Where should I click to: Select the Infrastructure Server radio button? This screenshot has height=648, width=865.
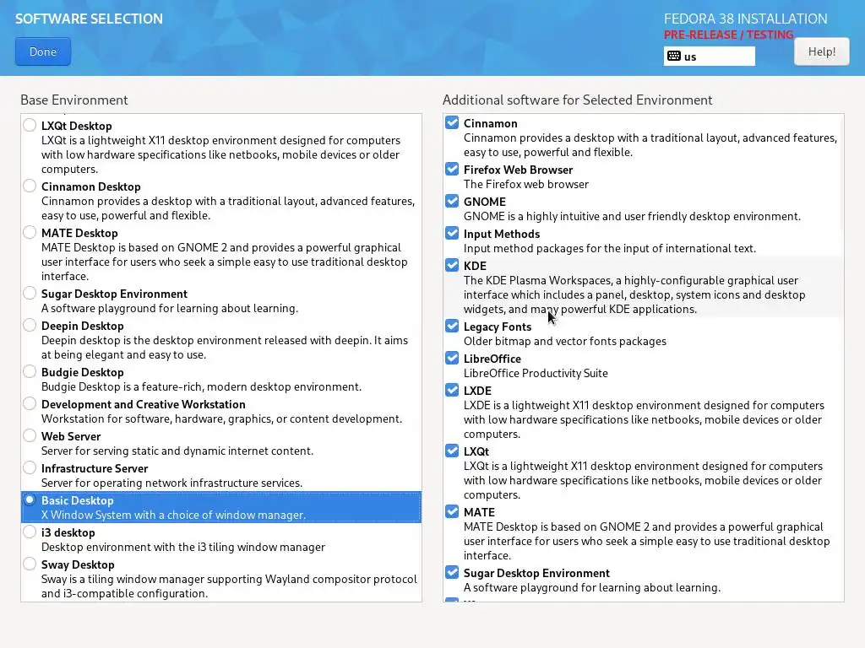tap(30, 467)
